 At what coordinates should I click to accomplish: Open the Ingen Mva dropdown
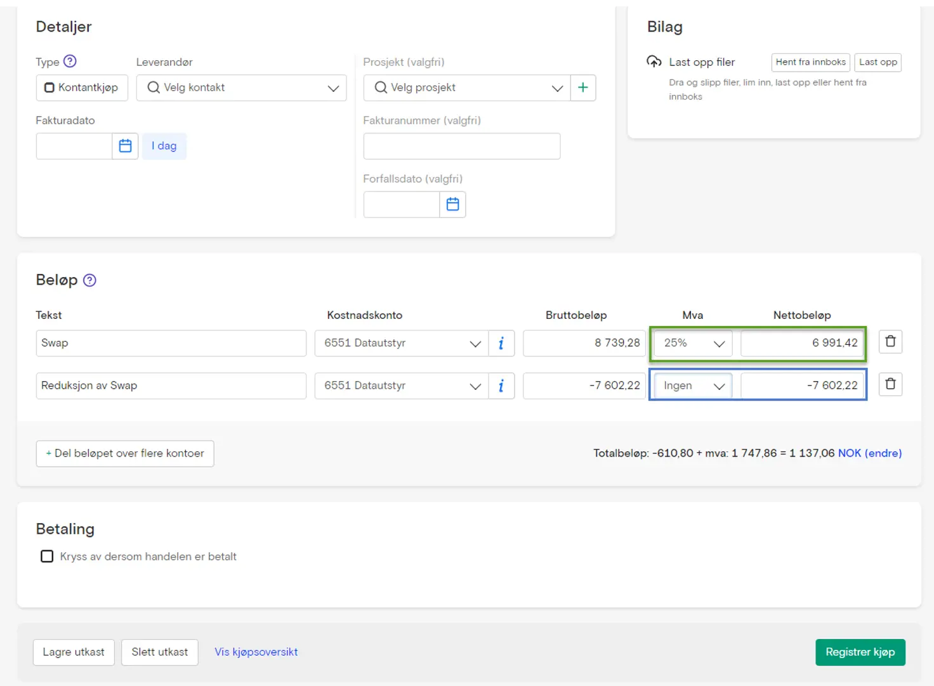click(693, 385)
